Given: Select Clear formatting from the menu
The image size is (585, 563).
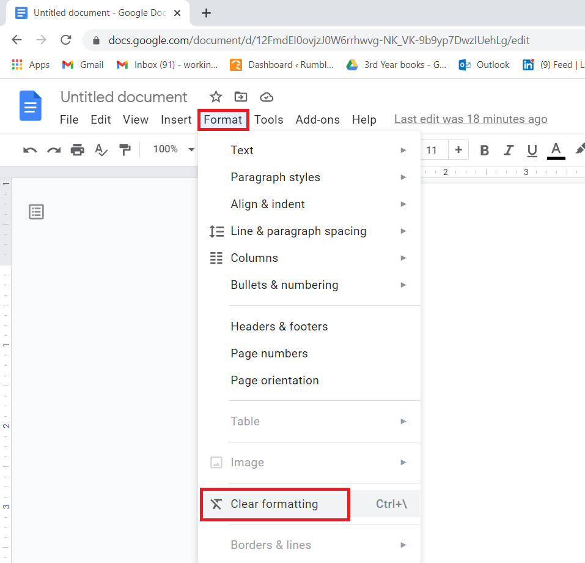Looking at the screenshot, I should coord(274,504).
